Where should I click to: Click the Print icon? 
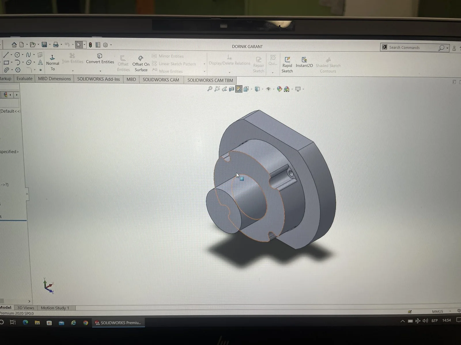click(x=56, y=45)
